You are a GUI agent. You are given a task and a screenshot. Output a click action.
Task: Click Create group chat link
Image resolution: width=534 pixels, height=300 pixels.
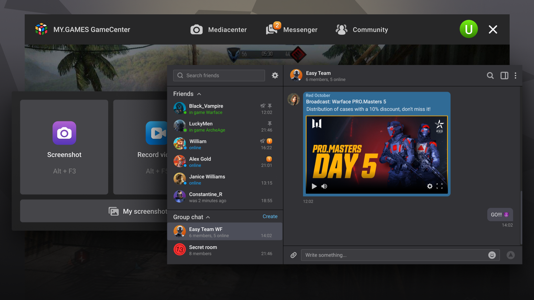(270, 217)
